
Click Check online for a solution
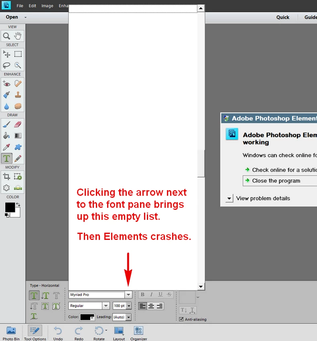coord(280,170)
